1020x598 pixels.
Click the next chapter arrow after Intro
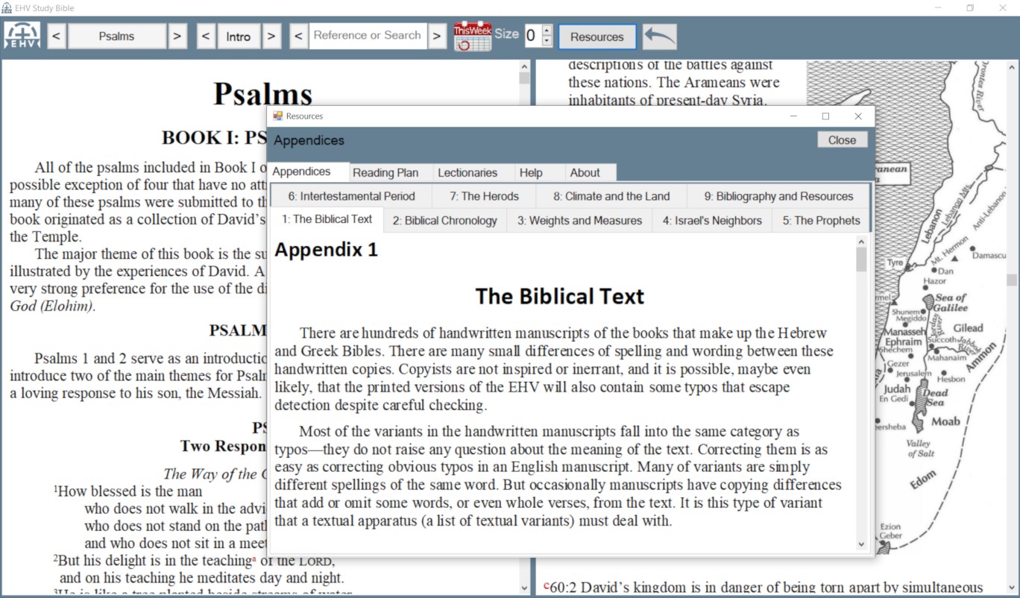coord(272,35)
